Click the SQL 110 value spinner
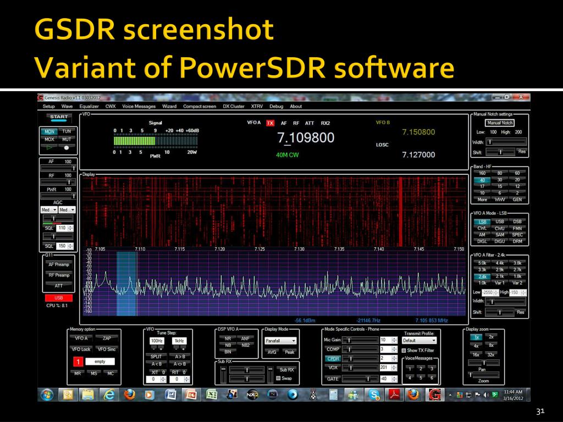 pos(65,228)
